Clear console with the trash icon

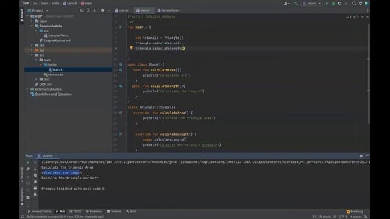tap(35, 194)
